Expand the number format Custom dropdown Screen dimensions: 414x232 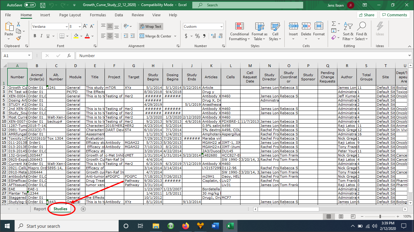click(x=221, y=27)
